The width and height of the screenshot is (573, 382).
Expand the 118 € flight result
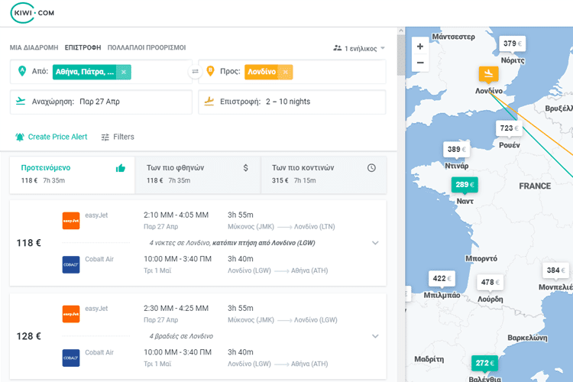click(x=375, y=243)
